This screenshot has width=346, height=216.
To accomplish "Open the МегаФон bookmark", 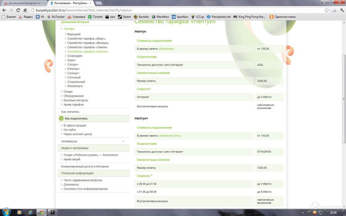I will point(160,17).
